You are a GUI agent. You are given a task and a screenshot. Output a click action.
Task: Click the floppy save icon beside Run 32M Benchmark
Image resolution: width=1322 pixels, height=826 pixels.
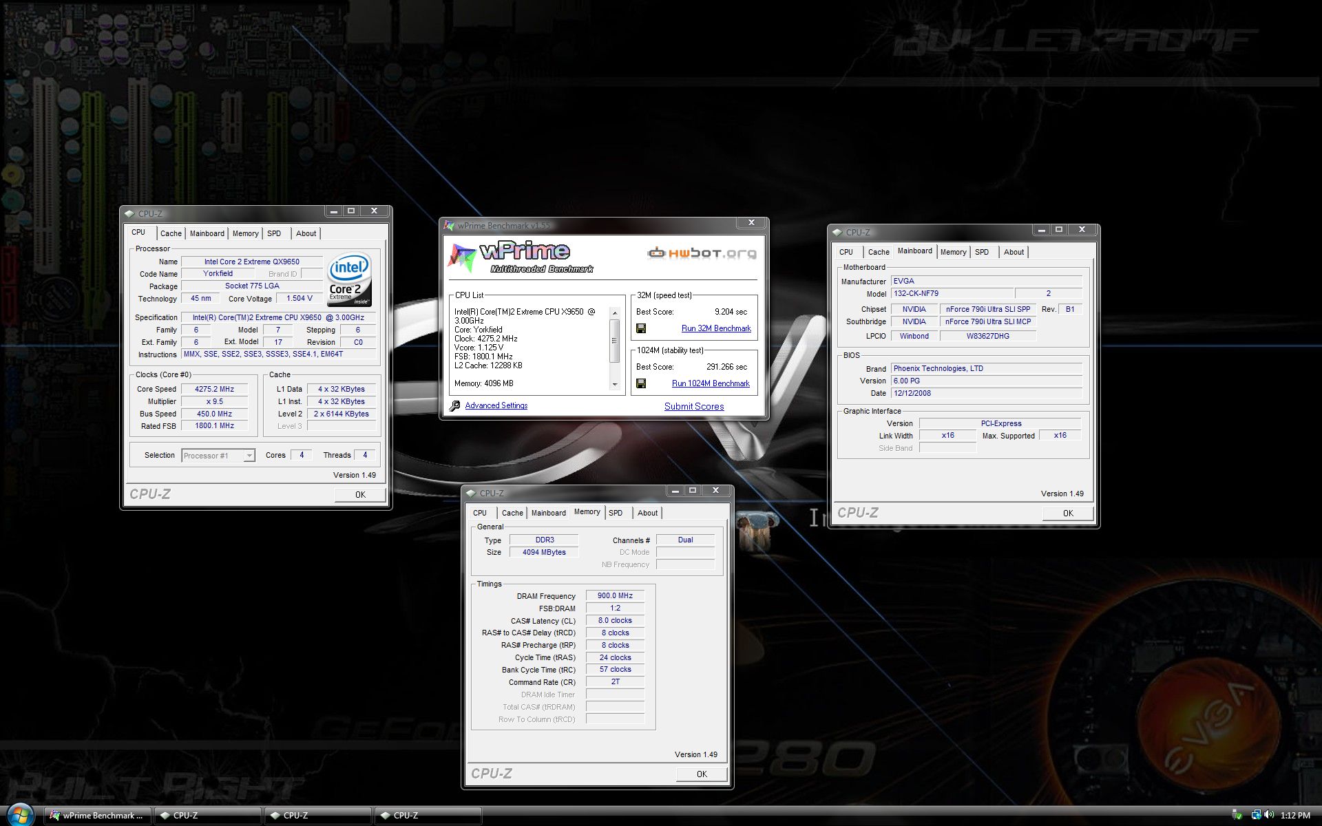click(x=641, y=328)
